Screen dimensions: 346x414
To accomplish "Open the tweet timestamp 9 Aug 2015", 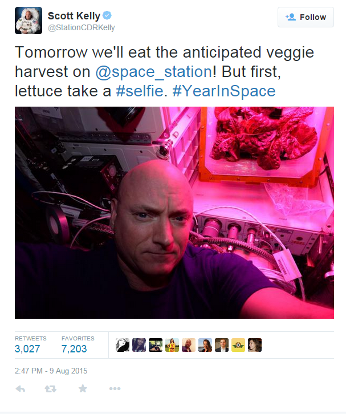I will (x=51, y=371).
